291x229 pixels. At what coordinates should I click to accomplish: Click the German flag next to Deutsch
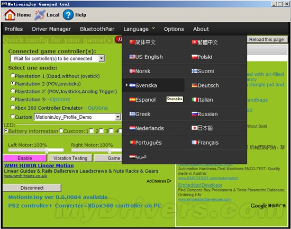[x=195, y=85]
